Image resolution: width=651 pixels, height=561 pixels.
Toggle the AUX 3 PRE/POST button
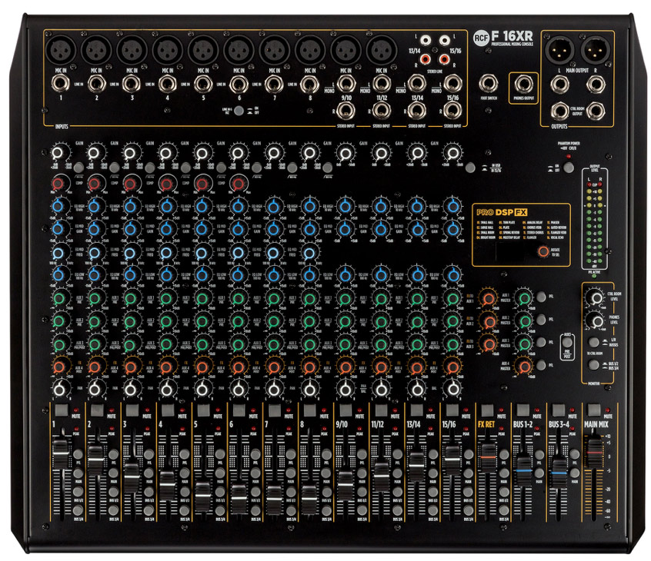point(567,343)
